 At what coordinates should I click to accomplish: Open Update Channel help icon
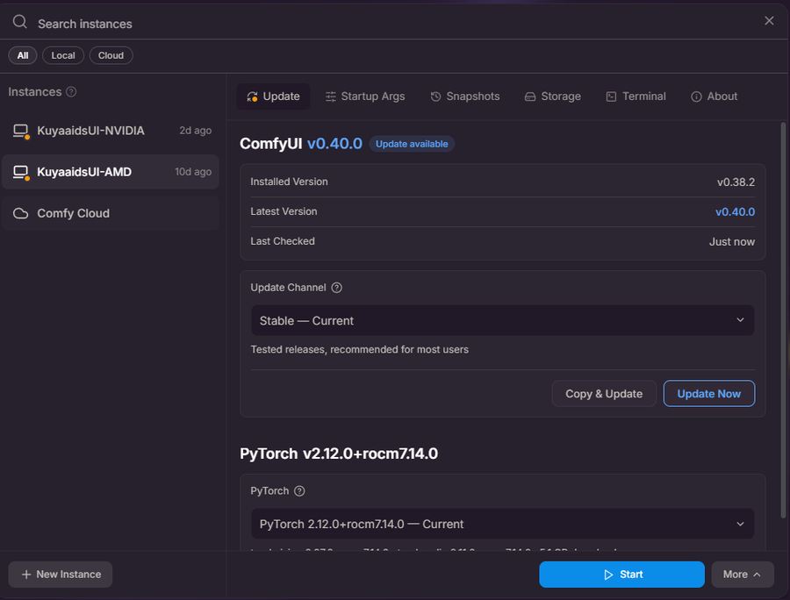click(336, 288)
